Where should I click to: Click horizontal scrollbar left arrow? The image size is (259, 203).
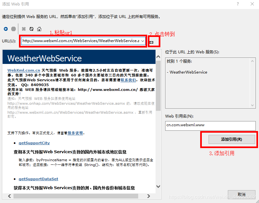point(9,196)
